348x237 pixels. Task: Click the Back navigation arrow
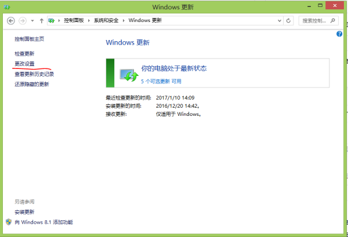pyautogui.click(x=11, y=20)
